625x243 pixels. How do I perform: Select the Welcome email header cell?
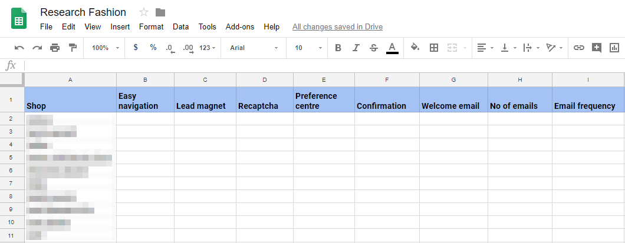click(x=453, y=100)
